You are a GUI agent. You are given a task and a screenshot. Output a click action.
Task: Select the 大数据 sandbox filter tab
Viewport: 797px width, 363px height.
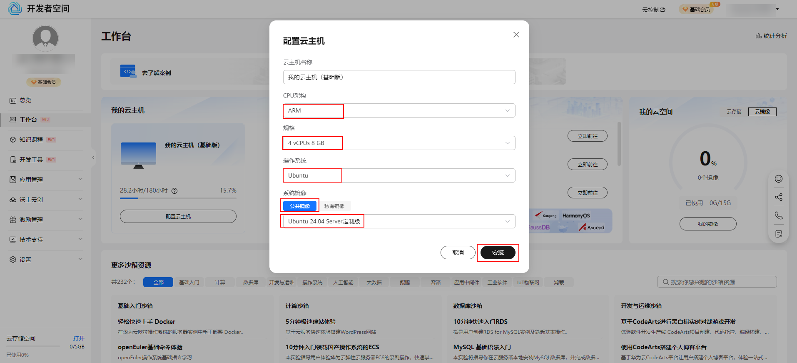coord(374,282)
